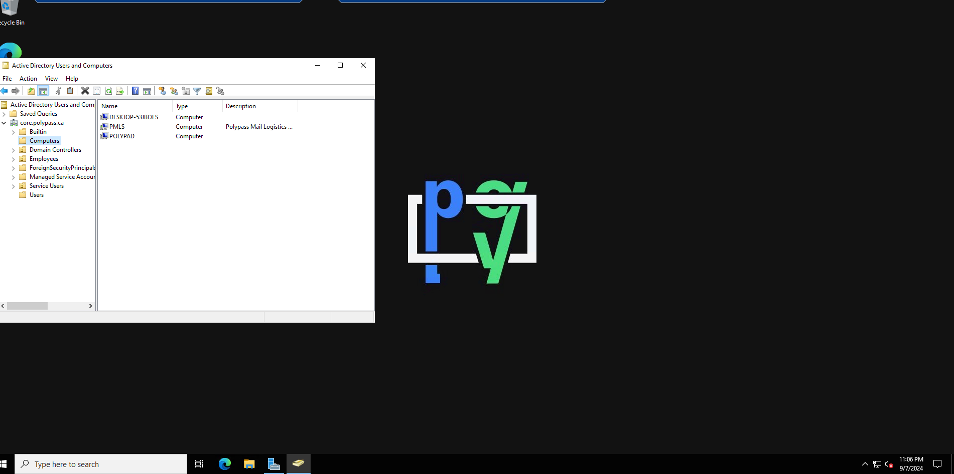This screenshot has width=954, height=474.
Task: Expand the ForeignSecurityPrincipals node
Action: tap(14, 168)
